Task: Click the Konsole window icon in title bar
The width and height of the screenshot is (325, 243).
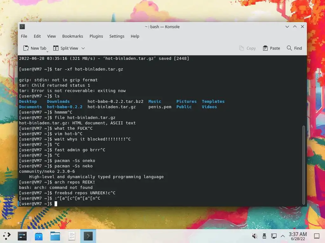Action: click(22, 27)
